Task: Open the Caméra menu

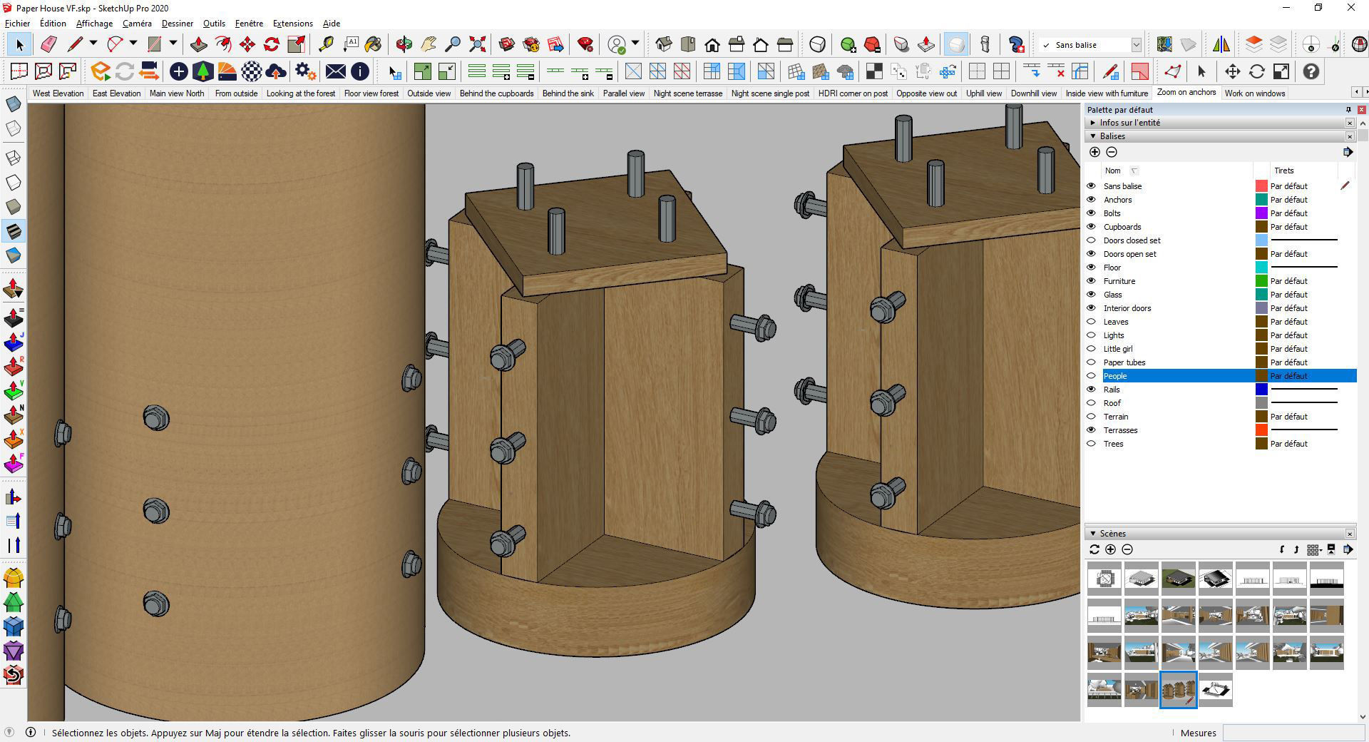Action: (x=136, y=24)
